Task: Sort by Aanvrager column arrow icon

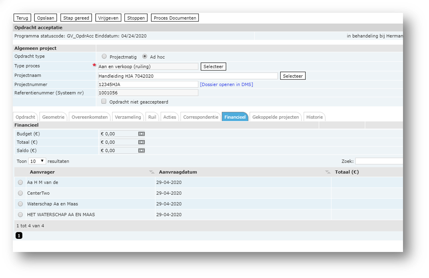Action: [151, 172]
